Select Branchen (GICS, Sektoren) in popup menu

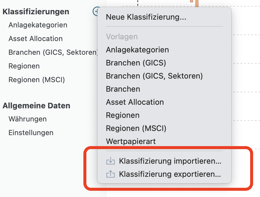(x=154, y=76)
